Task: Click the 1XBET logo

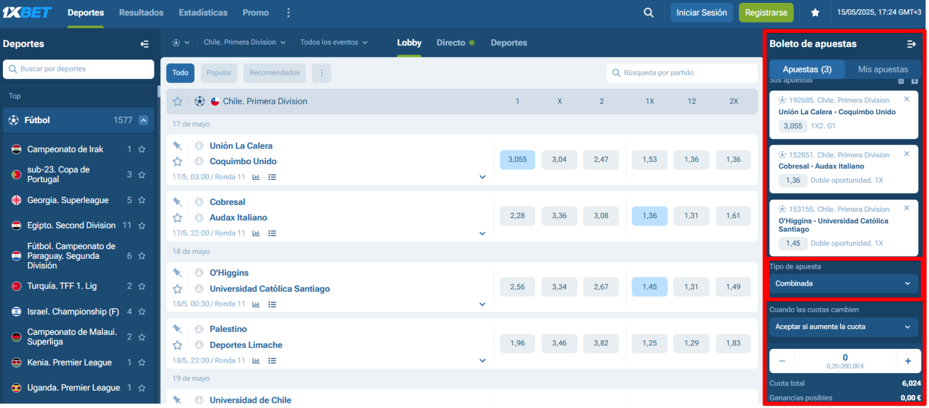Action: pyautogui.click(x=27, y=12)
